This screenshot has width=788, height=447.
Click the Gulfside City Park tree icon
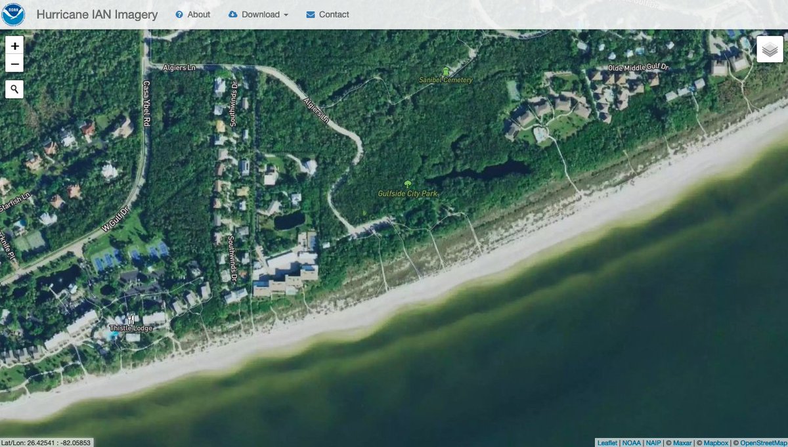tap(407, 184)
